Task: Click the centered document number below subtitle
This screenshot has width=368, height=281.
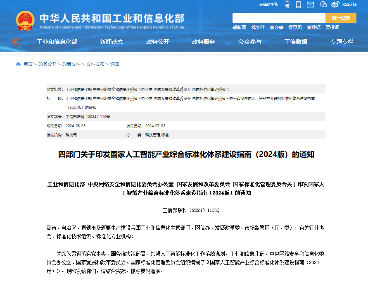Action: 191,210
